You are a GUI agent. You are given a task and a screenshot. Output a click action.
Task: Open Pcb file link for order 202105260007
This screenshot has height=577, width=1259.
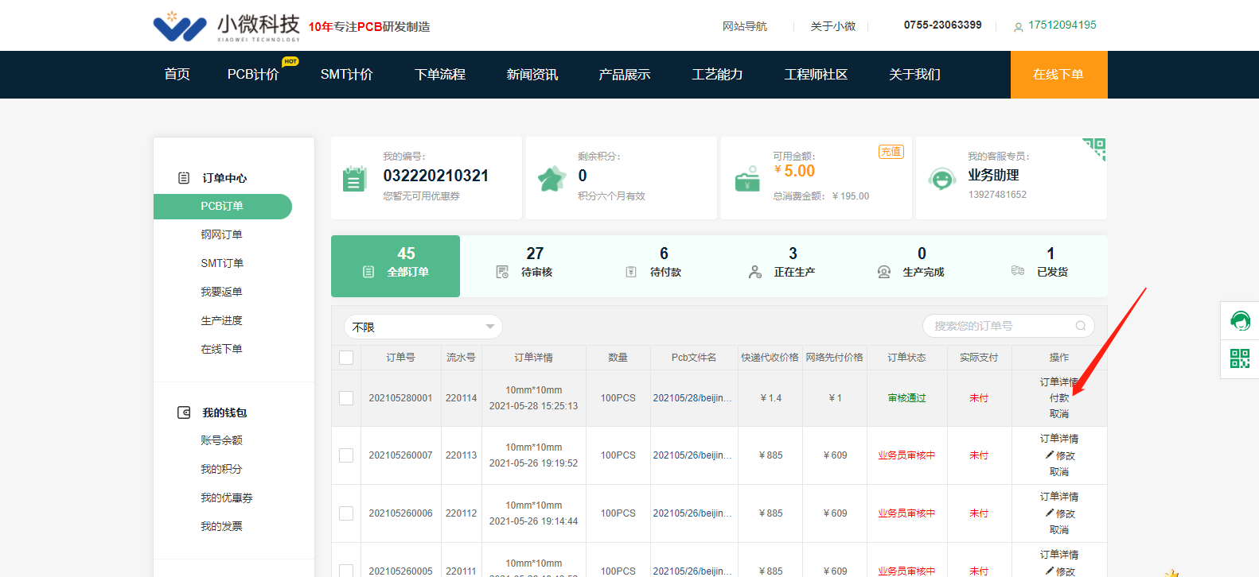[692, 455]
